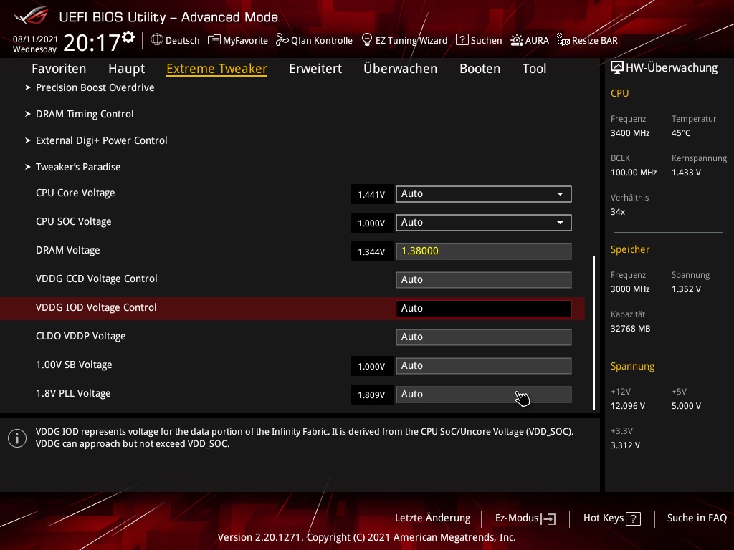Click the CLDO VDDP Voltage label
734x550 pixels.
pyautogui.click(x=80, y=337)
